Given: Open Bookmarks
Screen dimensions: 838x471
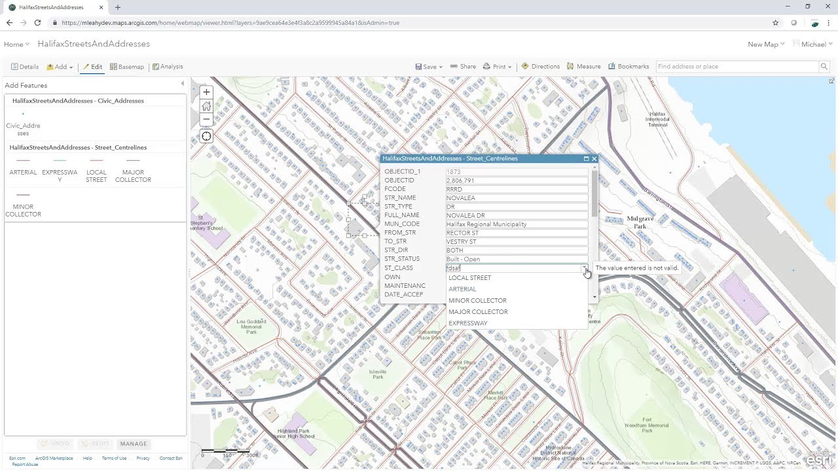Looking at the screenshot, I should click(x=628, y=67).
